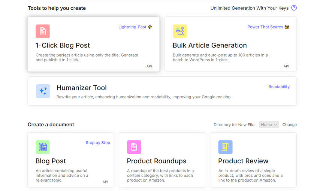Screen dimensions: 320x191
Task: Click the Humanizer Tool sparkles icon
Action: [43, 91]
